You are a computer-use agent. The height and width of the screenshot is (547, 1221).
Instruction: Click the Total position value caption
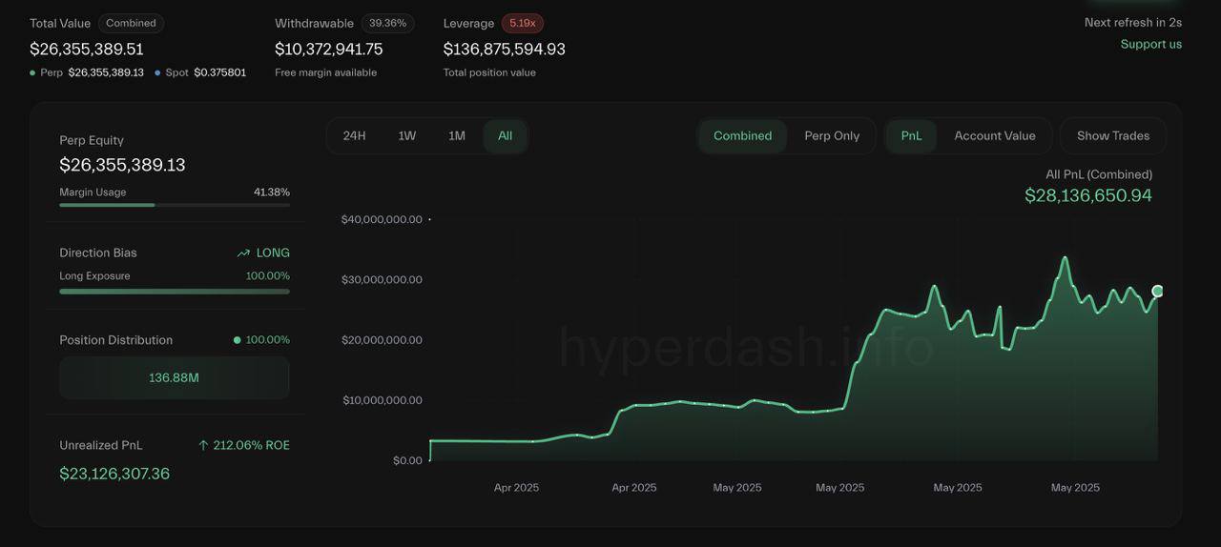pyautogui.click(x=489, y=72)
